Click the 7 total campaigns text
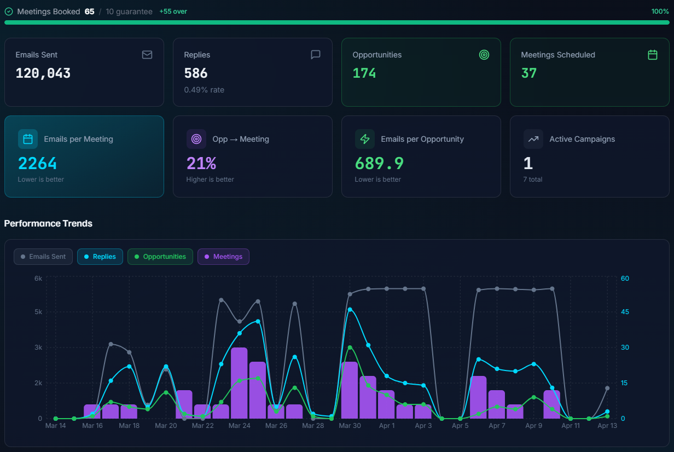Screen dimensions: 674x452 coord(533,179)
